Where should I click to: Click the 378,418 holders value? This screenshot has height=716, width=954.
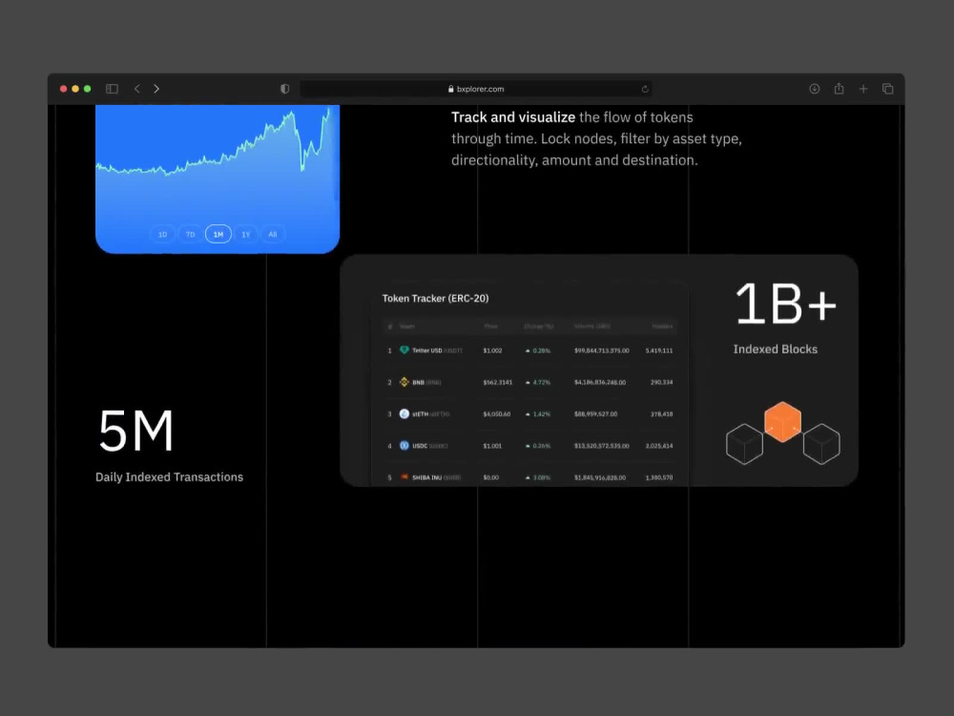pyautogui.click(x=661, y=414)
